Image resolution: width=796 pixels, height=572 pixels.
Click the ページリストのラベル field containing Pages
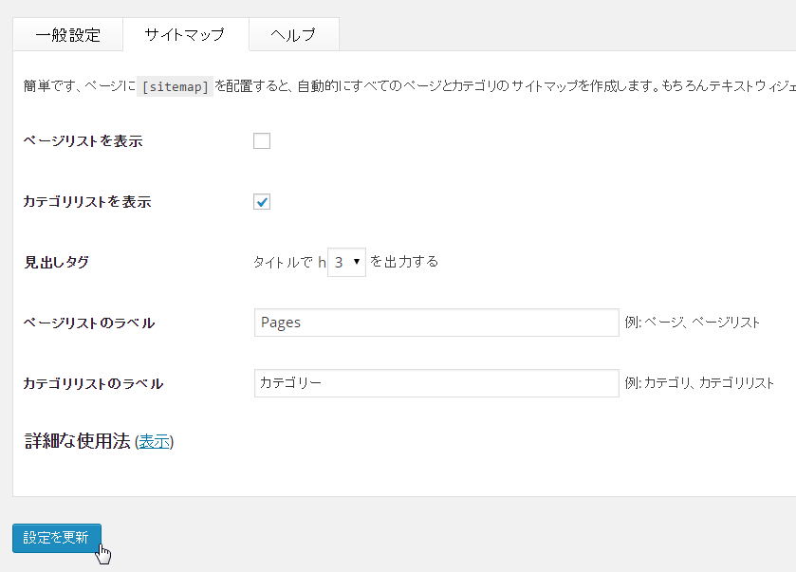click(x=436, y=323)
